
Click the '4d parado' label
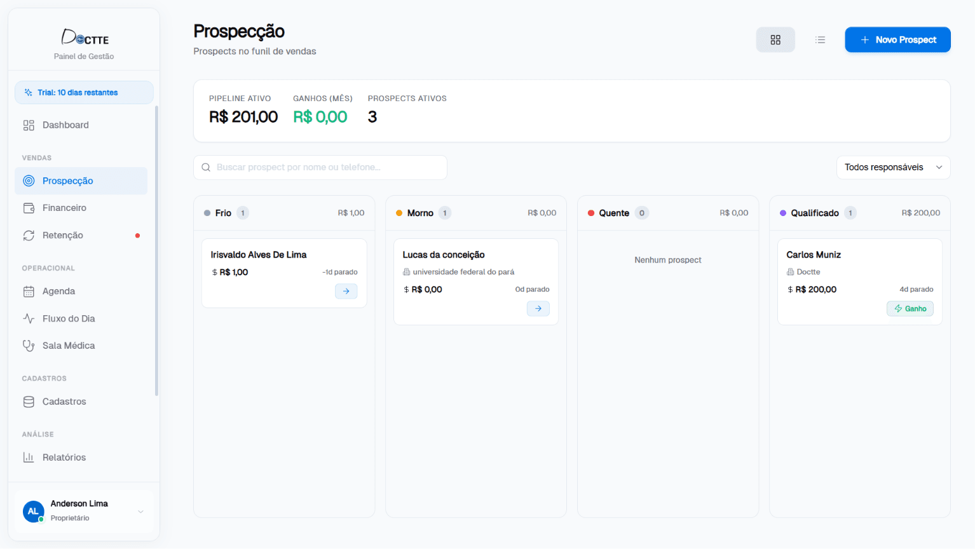917,290
